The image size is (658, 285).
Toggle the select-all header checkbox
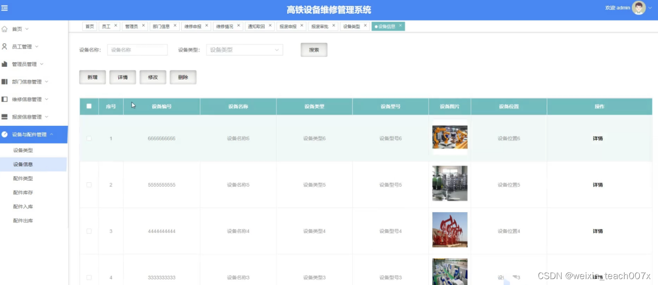[x=89, y=106]
